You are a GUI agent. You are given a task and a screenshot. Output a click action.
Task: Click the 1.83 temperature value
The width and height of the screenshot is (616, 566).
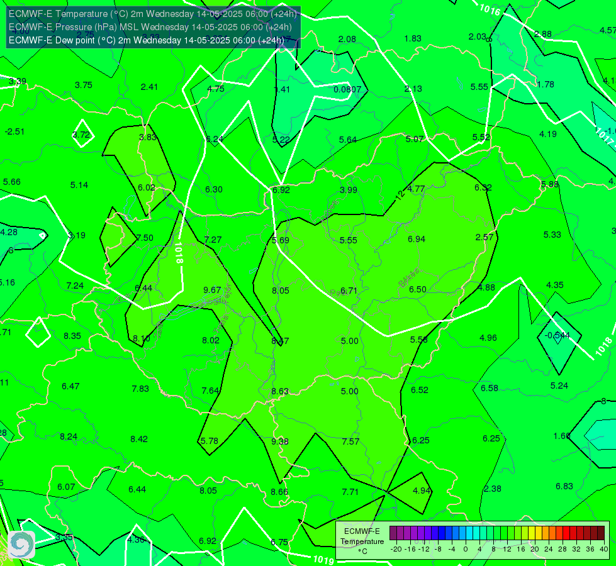coord(413,38)
